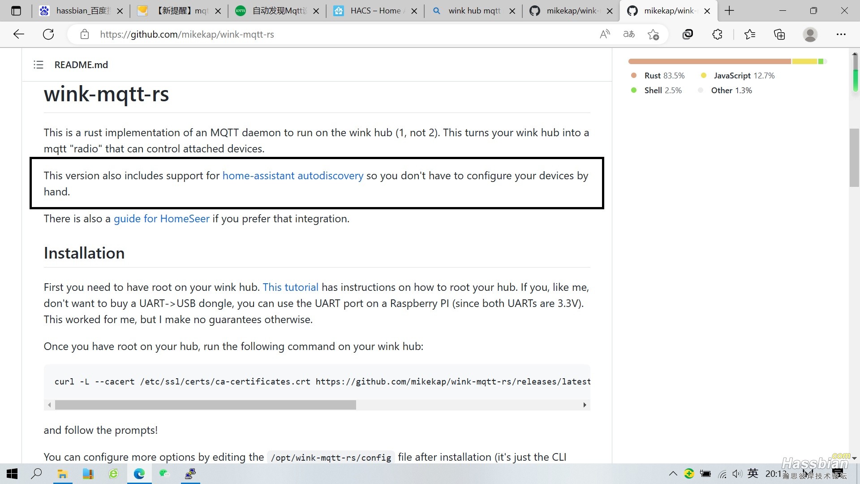Click the code block scroll left arrow
This screenshot has height=484, width=860.
point(49,405)
